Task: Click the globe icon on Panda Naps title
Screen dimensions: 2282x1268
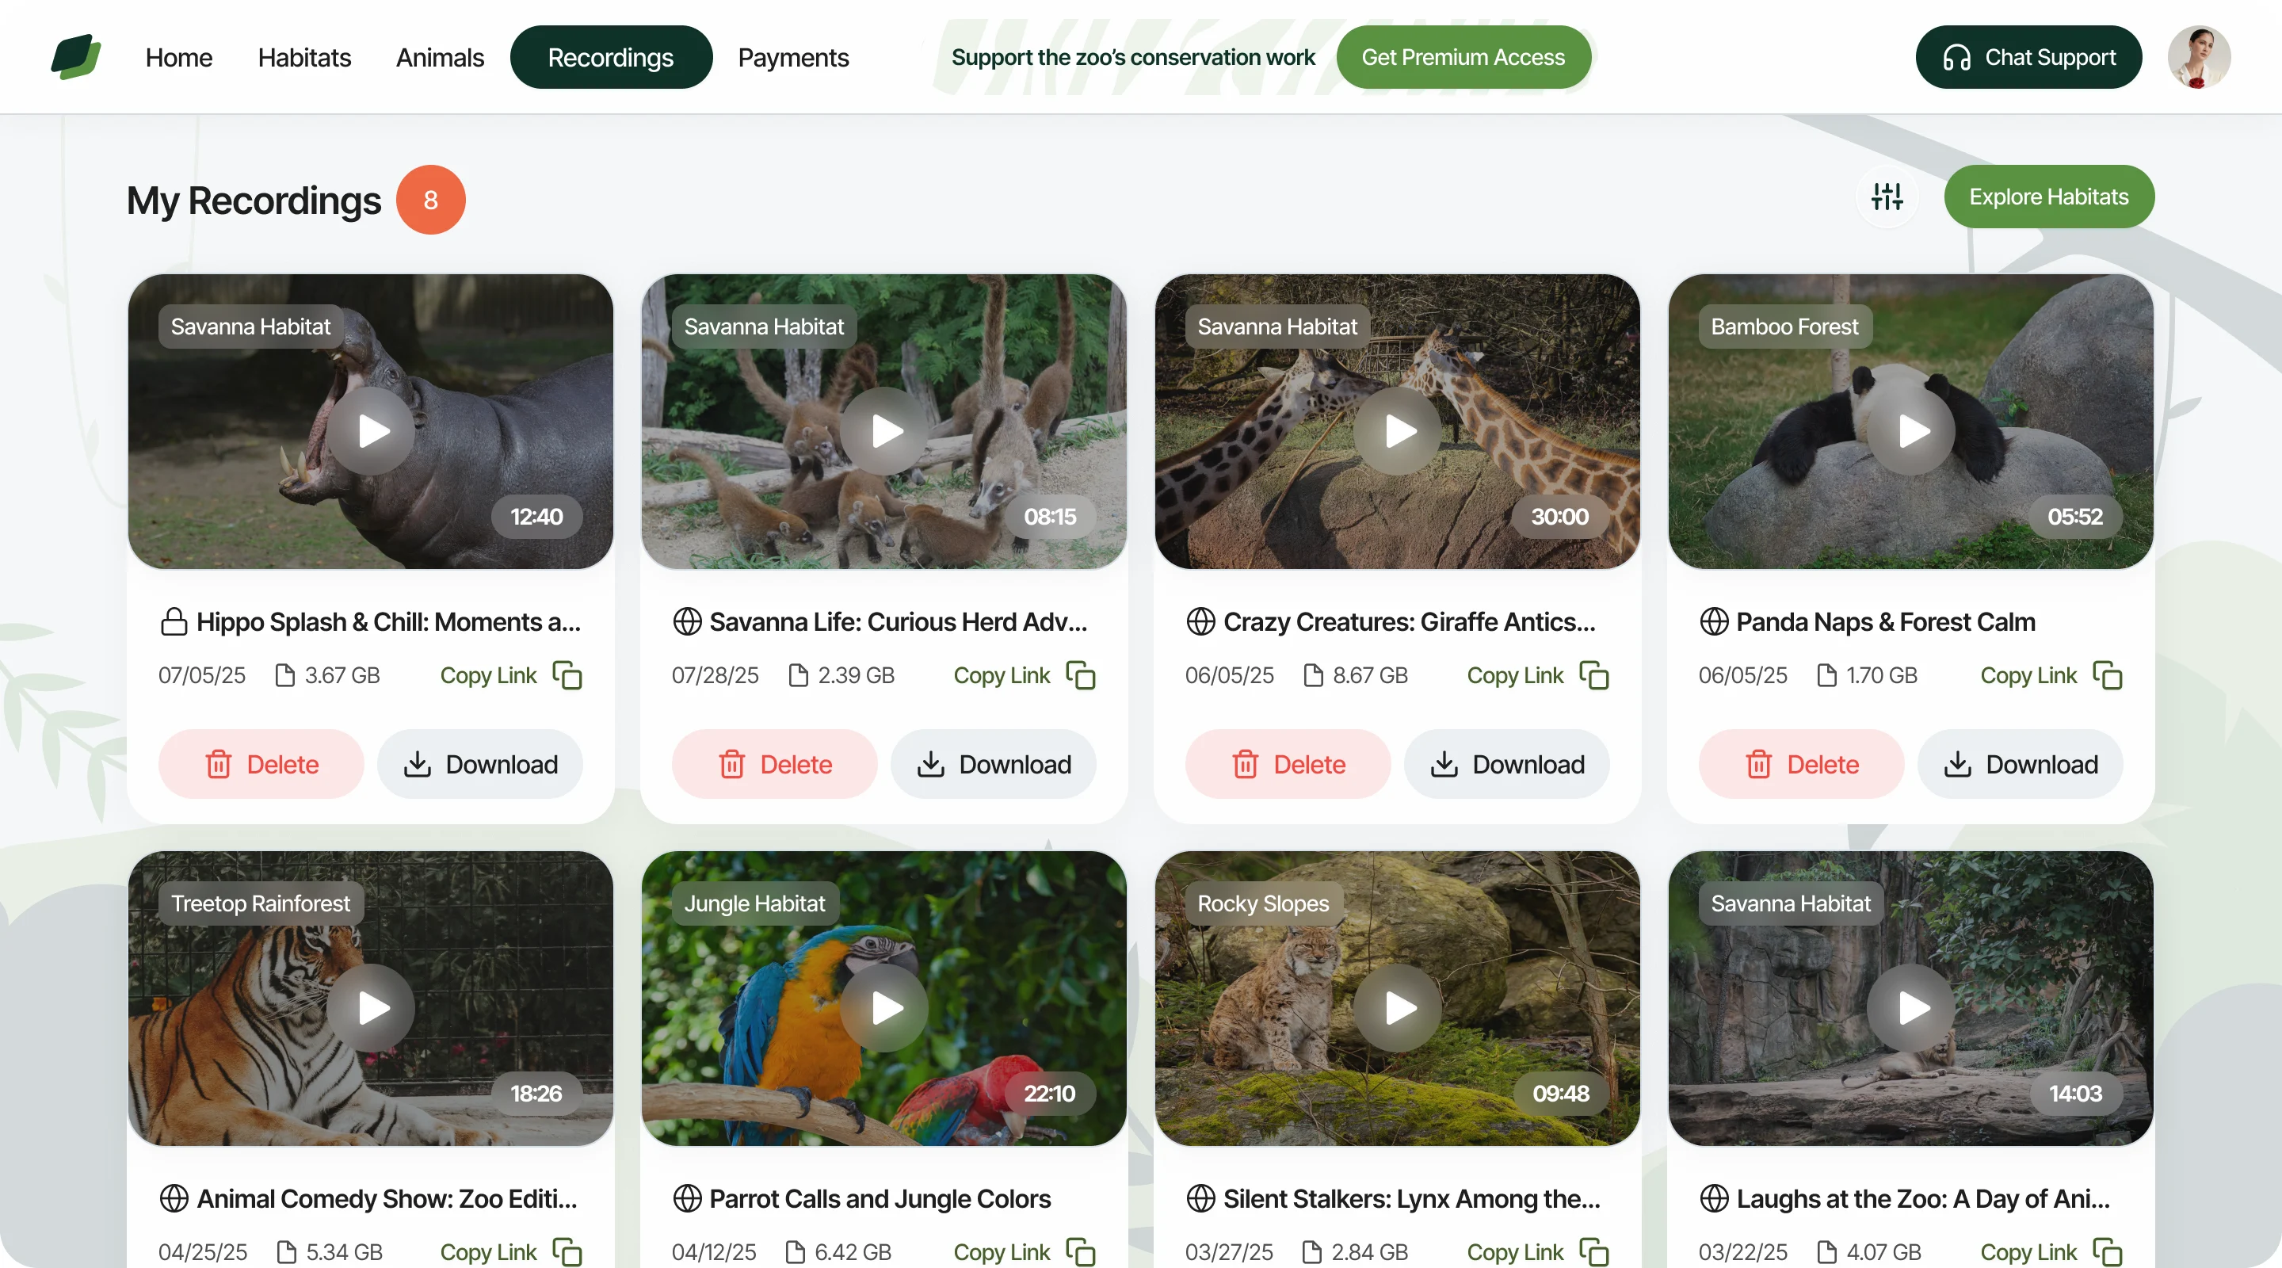Action: pos(1714,622)
